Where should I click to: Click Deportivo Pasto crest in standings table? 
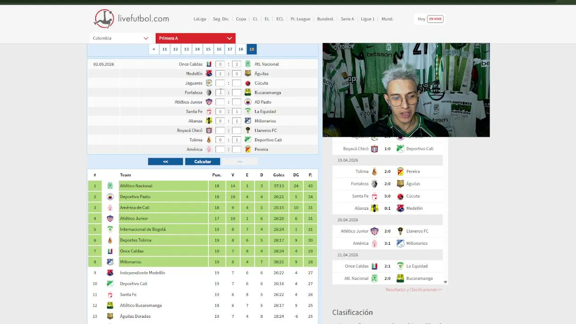click(x=110, y=197)
